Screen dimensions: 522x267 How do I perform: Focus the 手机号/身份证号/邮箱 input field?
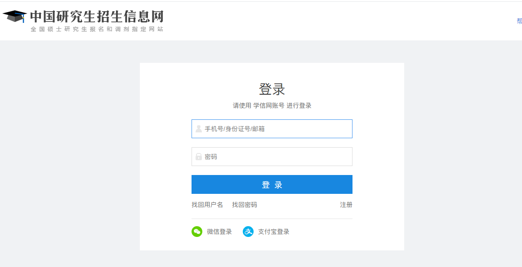272,129
